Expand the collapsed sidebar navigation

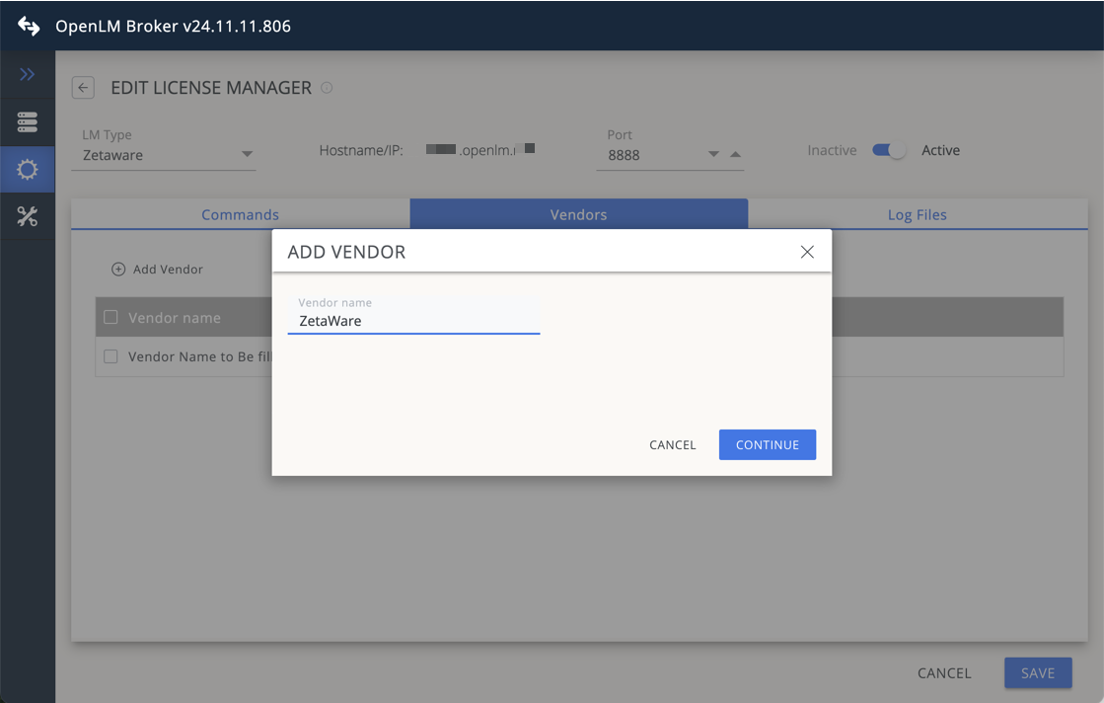[28, 73]
